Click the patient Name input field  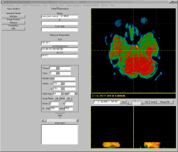tap(59, 17)
